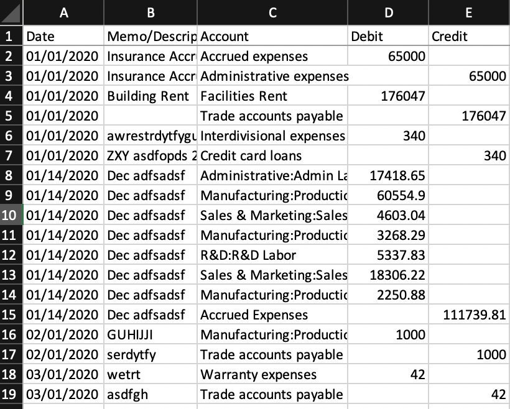Click the Credit card loans cell
The width and height of the screenshot is (510, 409).
(272, 155)
